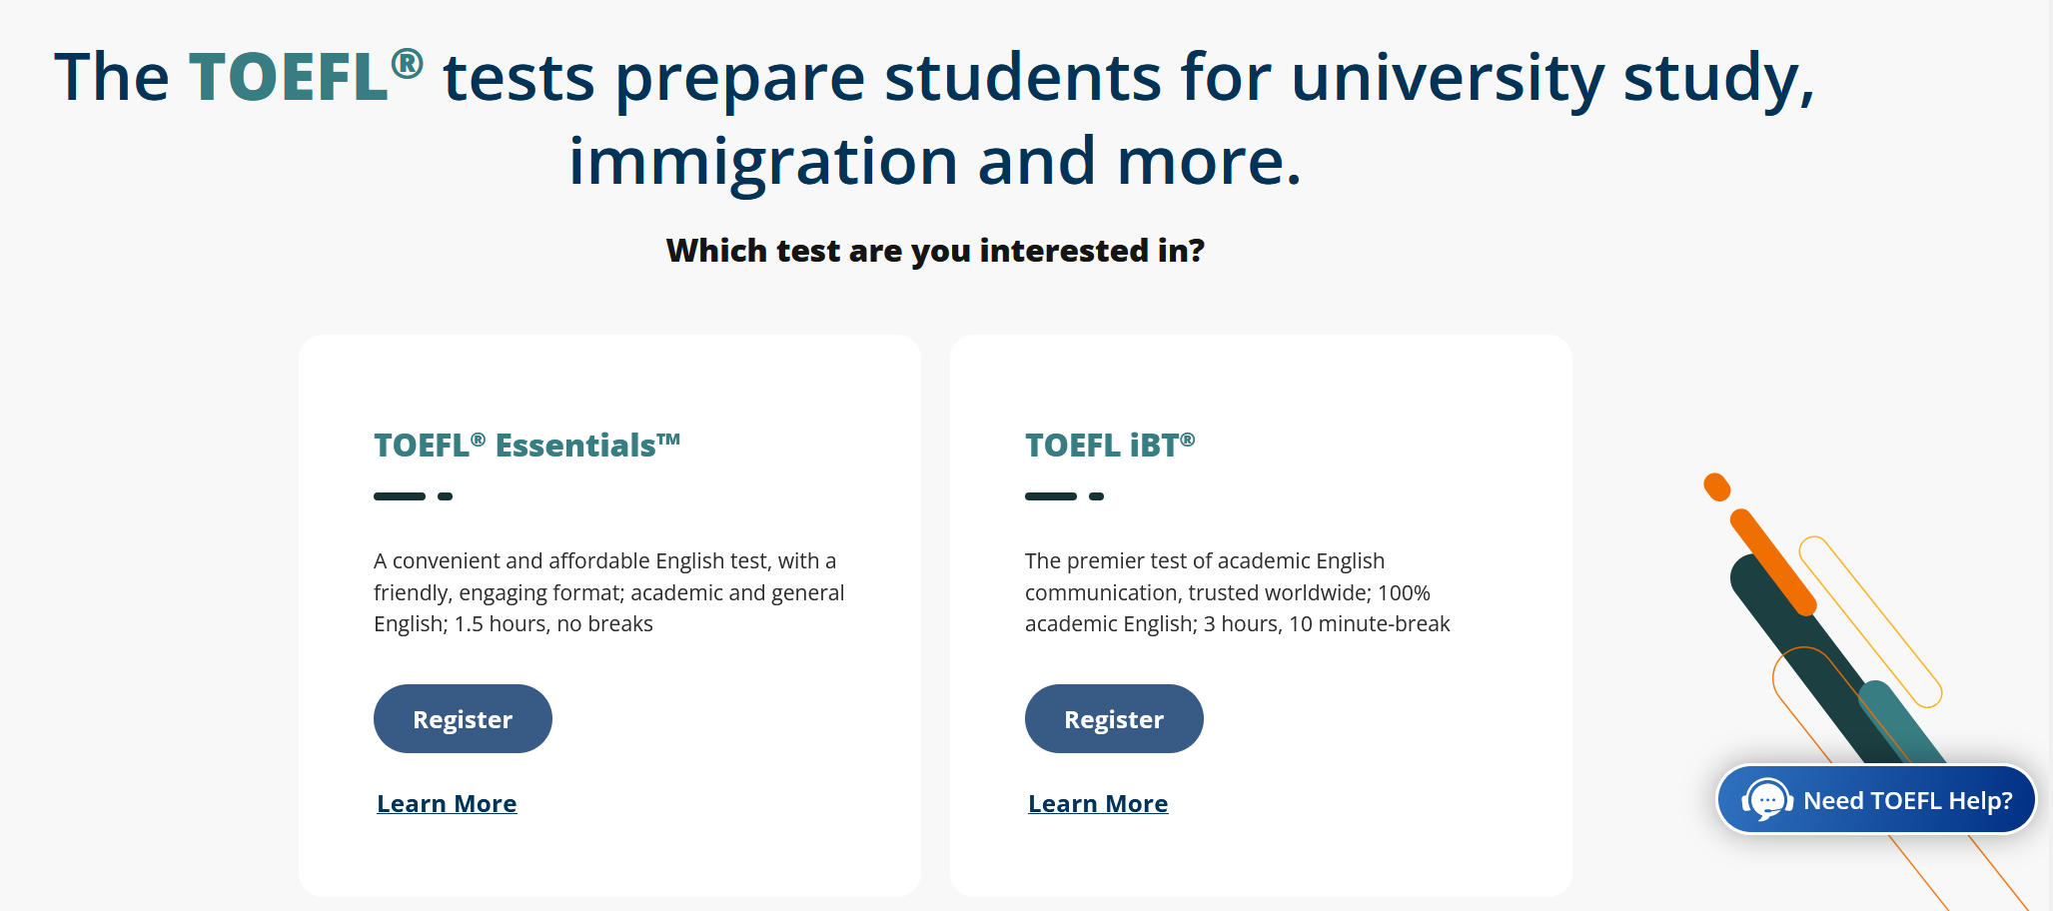This screenshot has height=911, width=2053.
Task: Click the orange diagonal bar graphic
Action: [1772, 562]
